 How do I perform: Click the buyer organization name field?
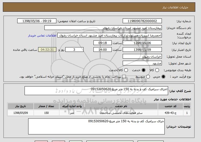click(x=103, y=28)
